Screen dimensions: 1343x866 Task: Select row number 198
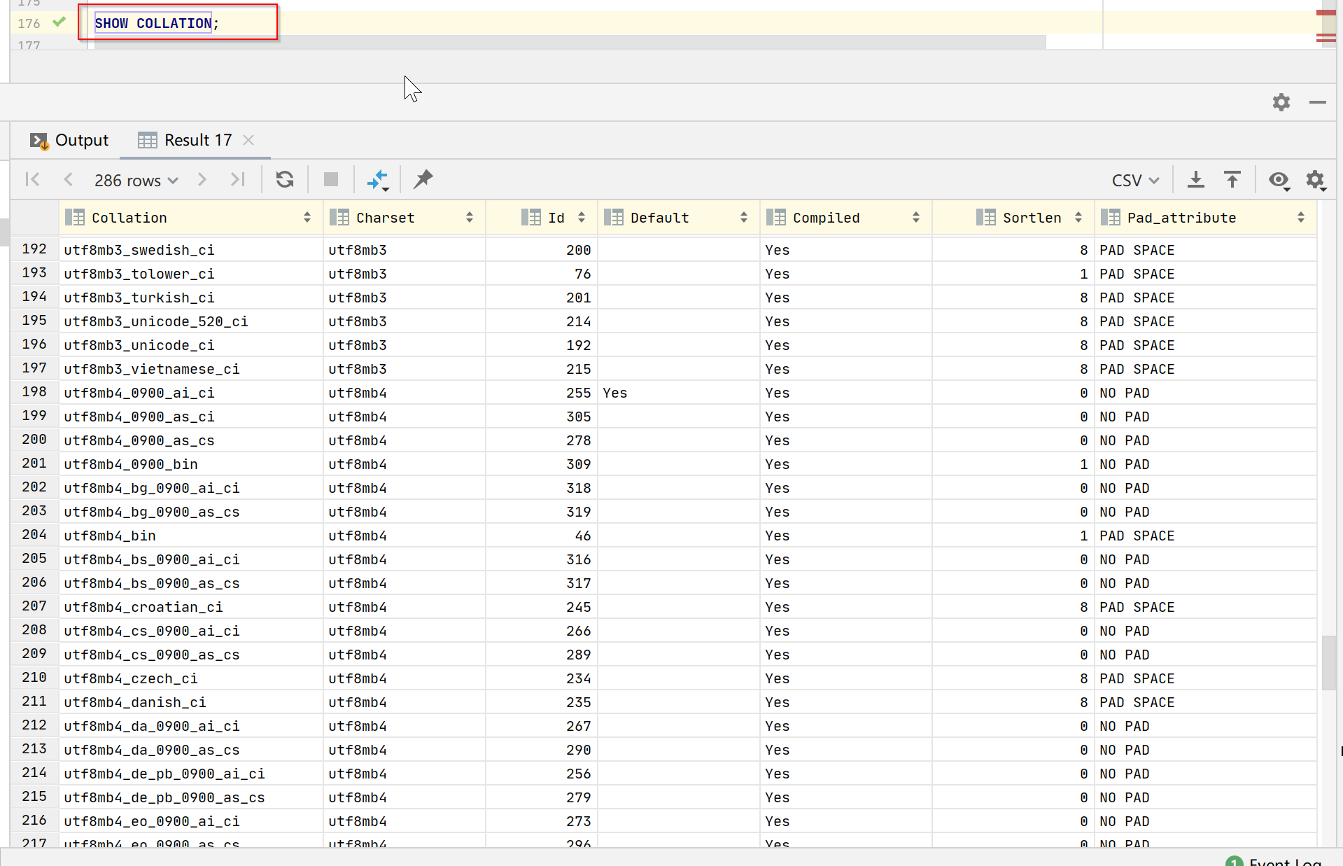pos(34,392)
